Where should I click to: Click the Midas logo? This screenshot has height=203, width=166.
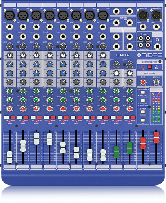click(150, 55)
